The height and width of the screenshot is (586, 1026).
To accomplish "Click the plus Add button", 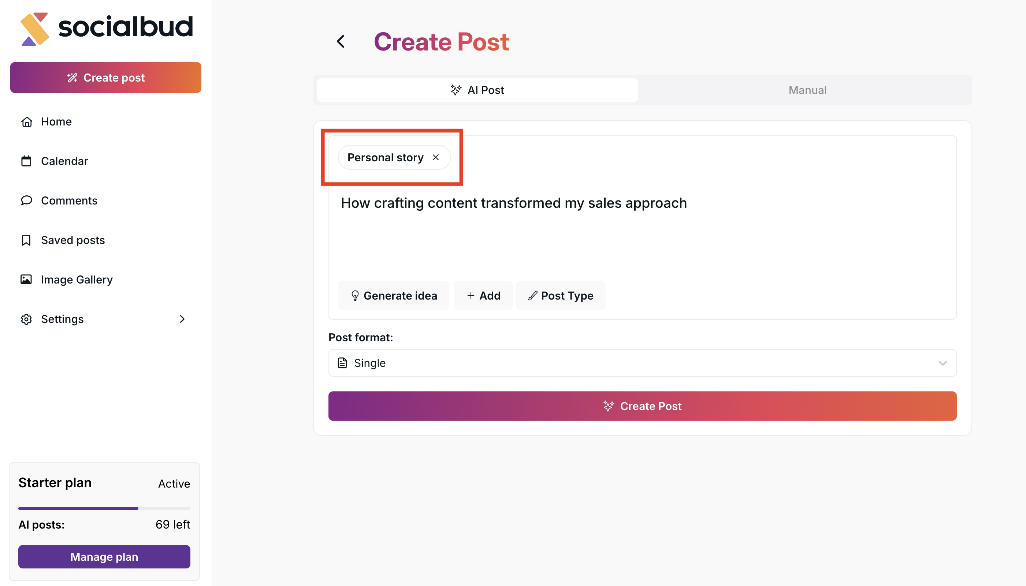I will pyautogui.click(x=483, y=296).
